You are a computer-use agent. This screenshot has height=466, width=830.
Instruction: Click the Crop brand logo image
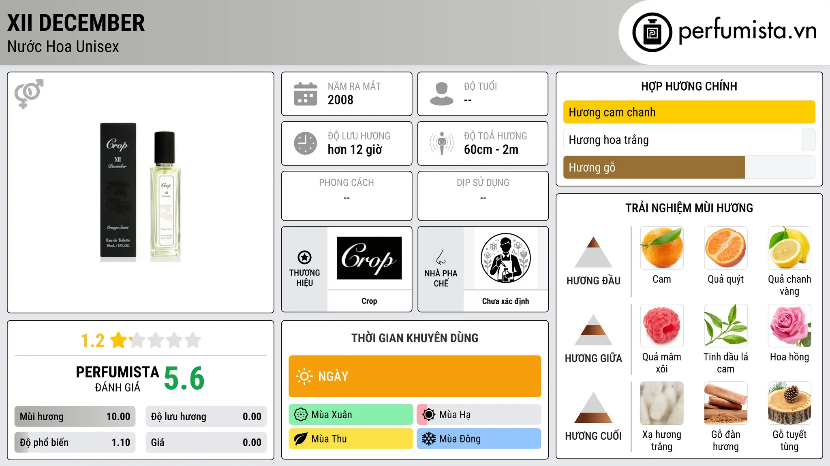(x=369, y=258)
